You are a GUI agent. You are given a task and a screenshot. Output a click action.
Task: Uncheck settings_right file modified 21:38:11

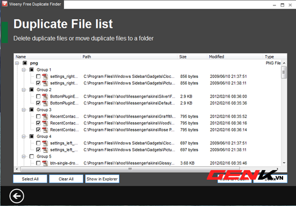point(38,83)
